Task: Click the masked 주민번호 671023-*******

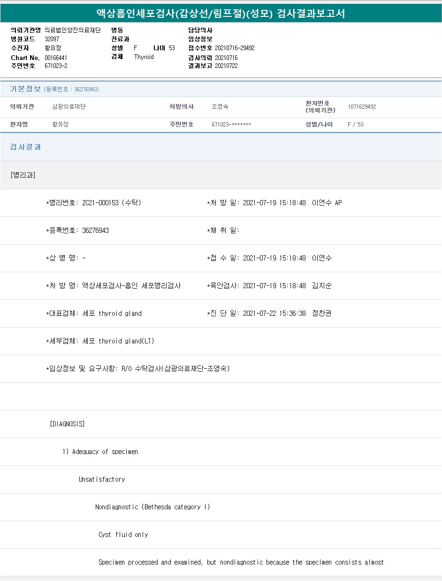Action: [x=231, y=125]
